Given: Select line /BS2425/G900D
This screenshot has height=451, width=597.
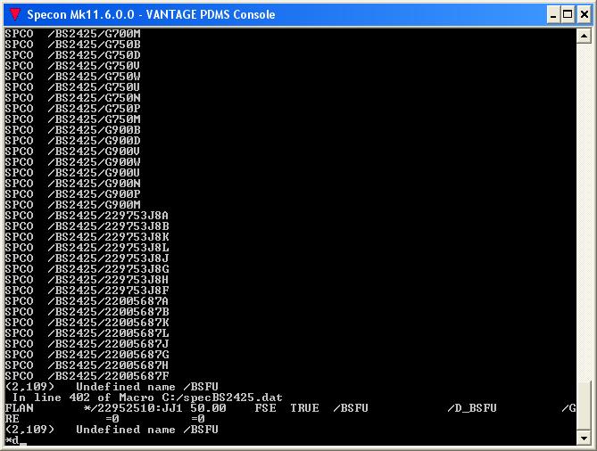Looking at the screenshot, I should tap(72, 140).
